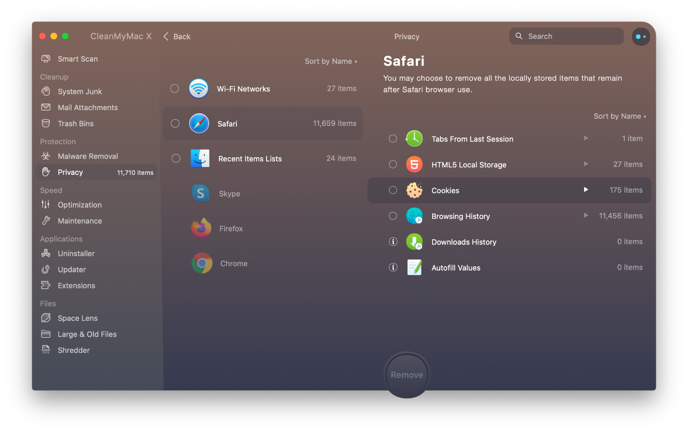Click the Chrome icon
Viewport: 688px width, 433px height.
click(x=202, y=263)
